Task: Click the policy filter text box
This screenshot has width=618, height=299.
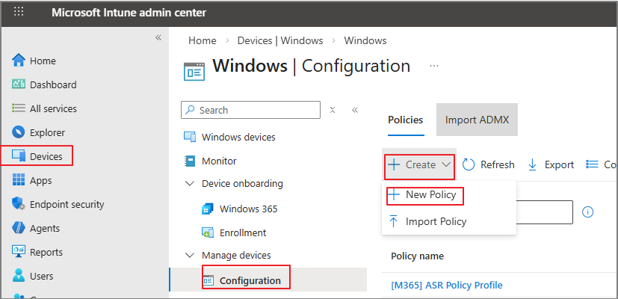Action: (x=544, y=212)
